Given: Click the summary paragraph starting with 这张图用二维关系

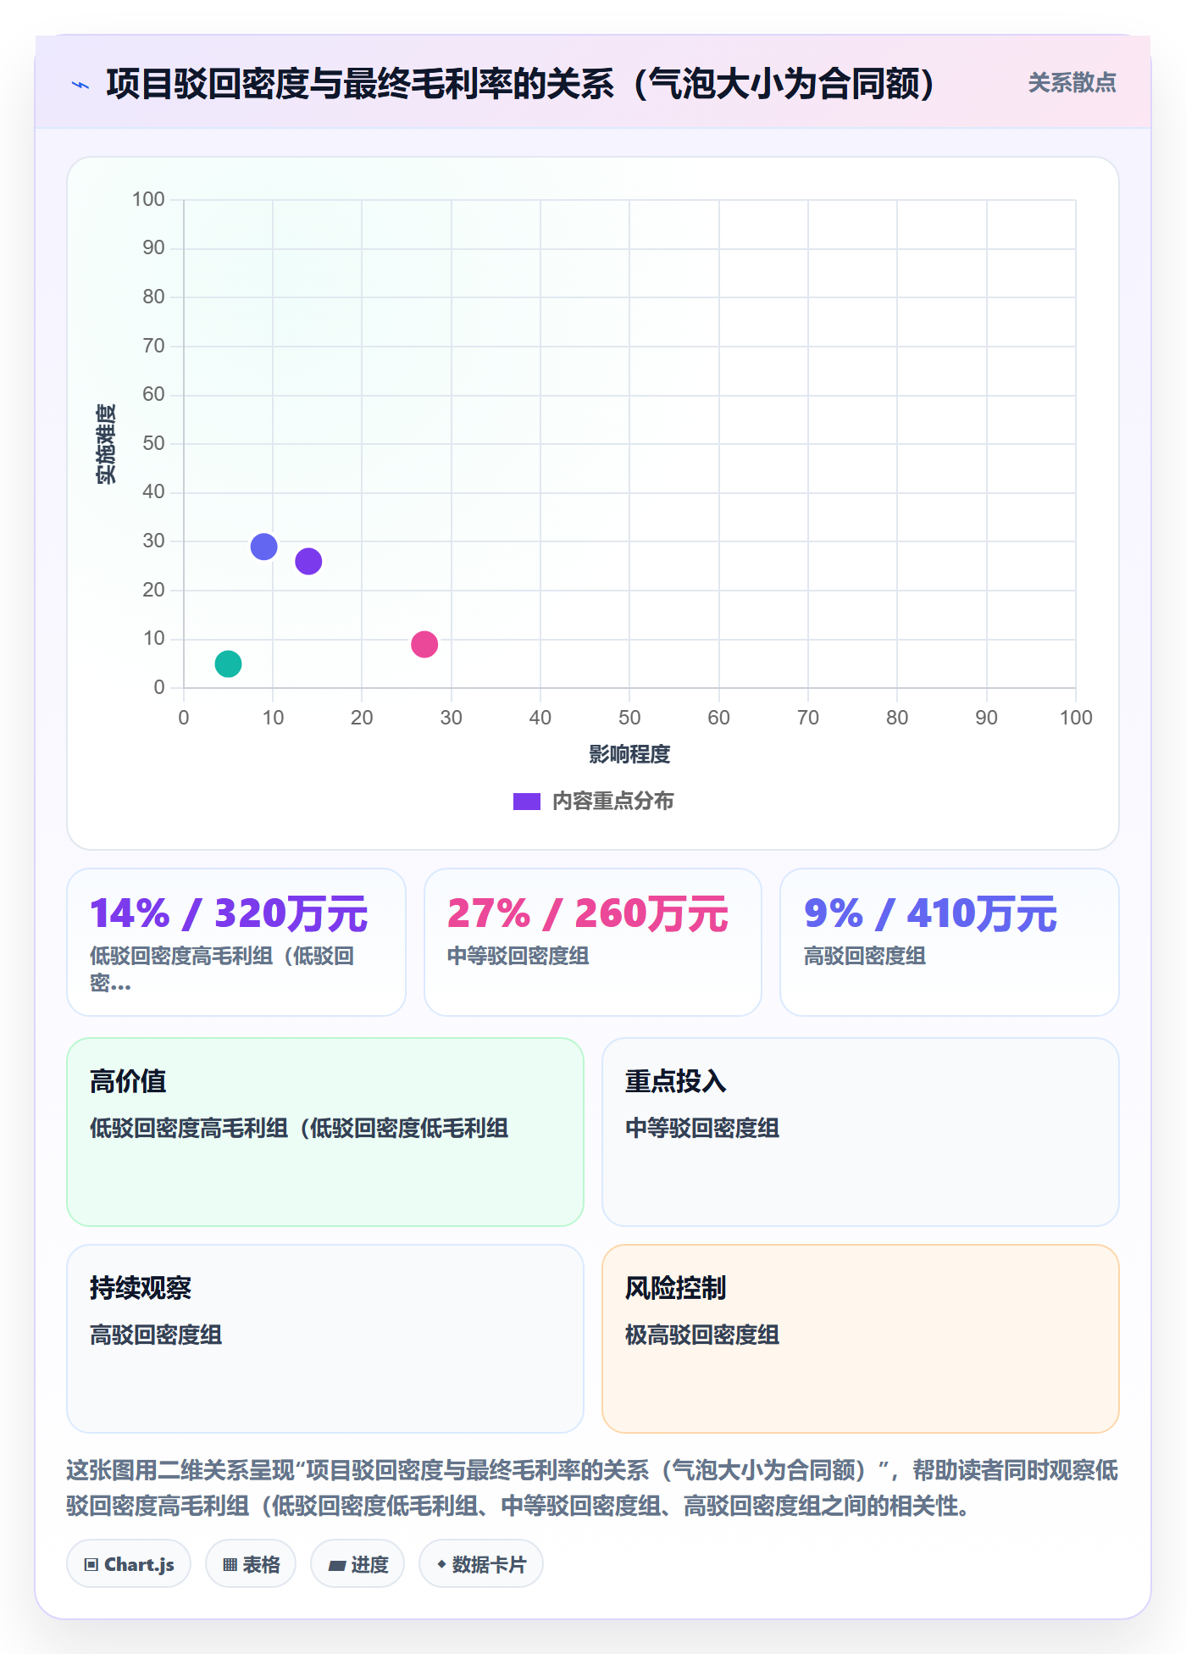Looking at the screenshot, I should (x=593, y=1488).
